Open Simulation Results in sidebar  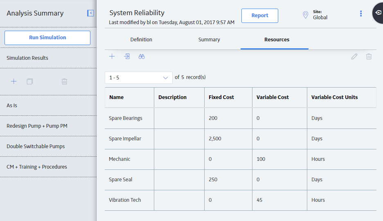(x=27, y=58)
